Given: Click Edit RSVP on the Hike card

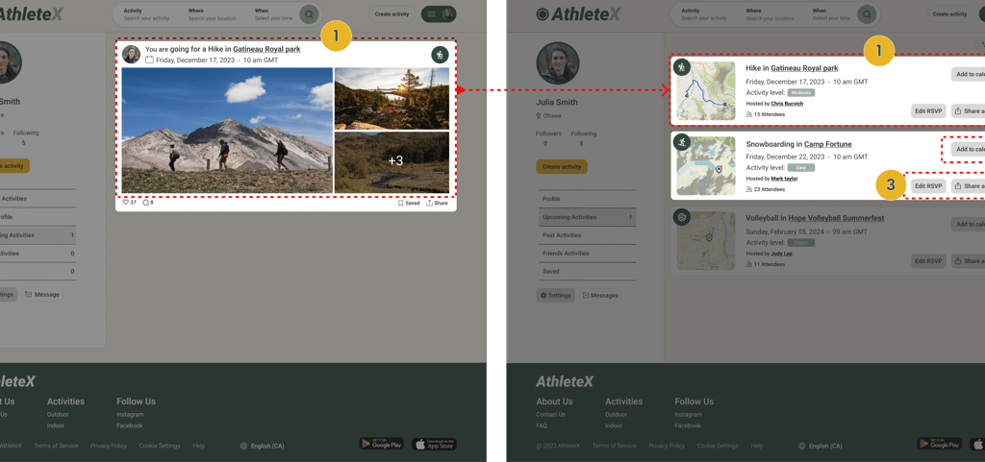Looking at the screenshot, I should click(x=928, y=111).
